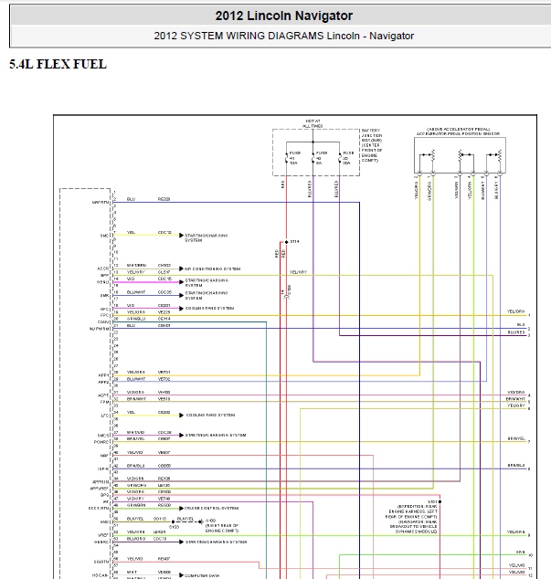This screenshot has width=551, height=579.
Task: Click the BRN/WHT label at right connector 5
Action: [515, 399]
